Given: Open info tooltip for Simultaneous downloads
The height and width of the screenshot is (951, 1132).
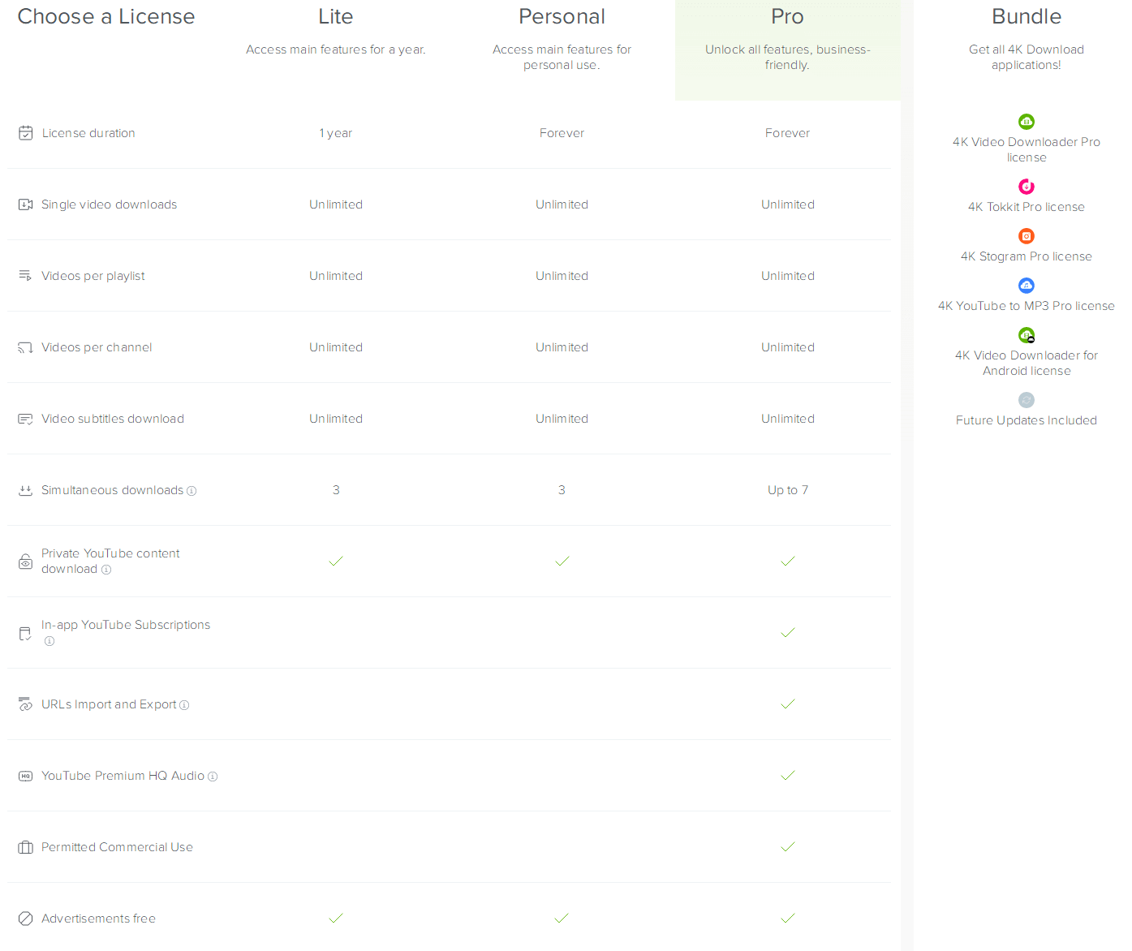Looking at the screenshot, I should pyautogui.click(x=192, y=491).
